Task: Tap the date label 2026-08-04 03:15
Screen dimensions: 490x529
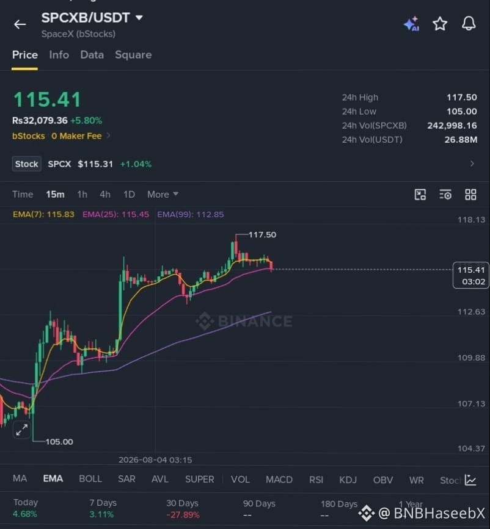Action: coord(155,460)
